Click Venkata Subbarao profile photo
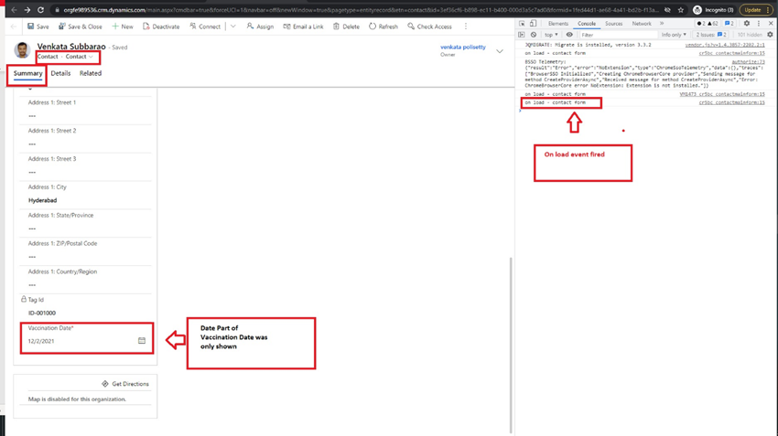Viewport: 778px width, 436px height. [22, 50]
